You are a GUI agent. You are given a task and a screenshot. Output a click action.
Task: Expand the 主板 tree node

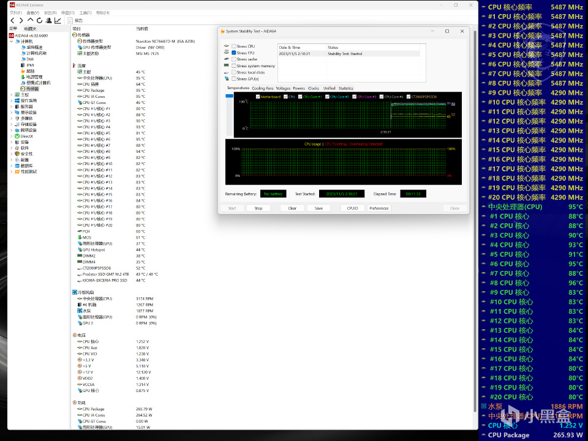[10, 95]
